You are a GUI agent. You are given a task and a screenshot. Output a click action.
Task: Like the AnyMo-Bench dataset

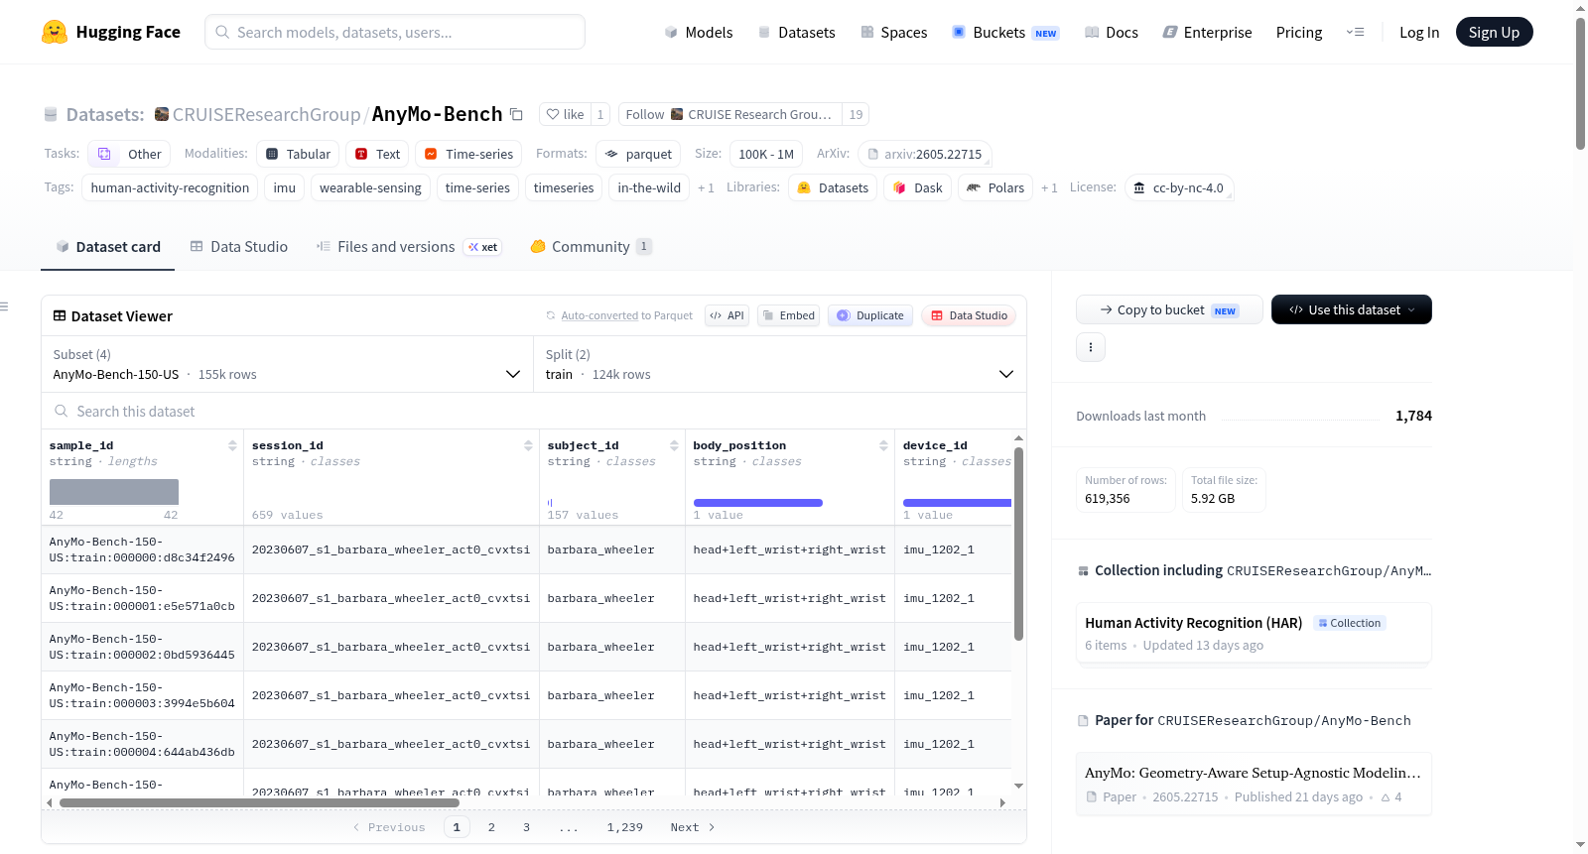(x=565, y=114)
